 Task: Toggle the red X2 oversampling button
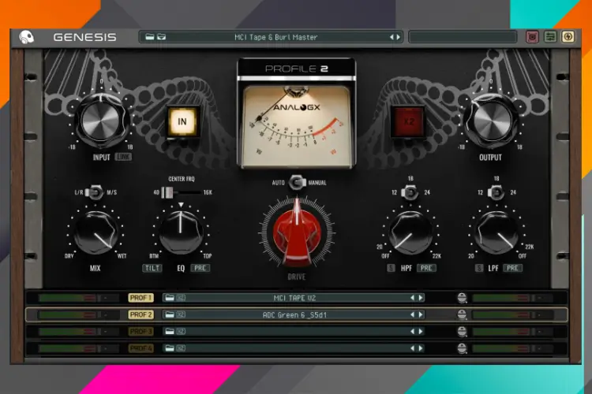click(x=407, y=122)
